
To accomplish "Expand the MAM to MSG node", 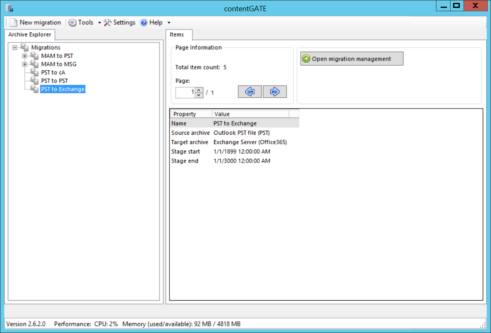I will pos(25,64).
